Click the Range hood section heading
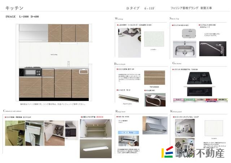This screenshot has height=163, width=231. point(120,111)
